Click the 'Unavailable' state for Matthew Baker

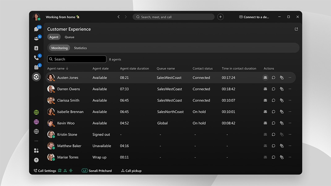102,146
